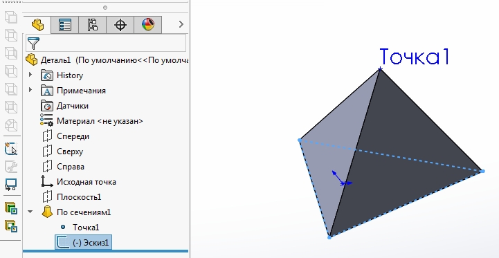This screenshot has height=258, width=499.
Task: Select the Примечания annotations item
Action: point(81,91)
